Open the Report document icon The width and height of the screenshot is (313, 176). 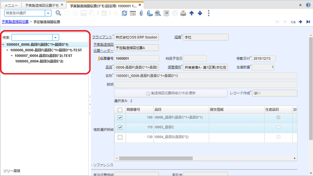[166, 13]
